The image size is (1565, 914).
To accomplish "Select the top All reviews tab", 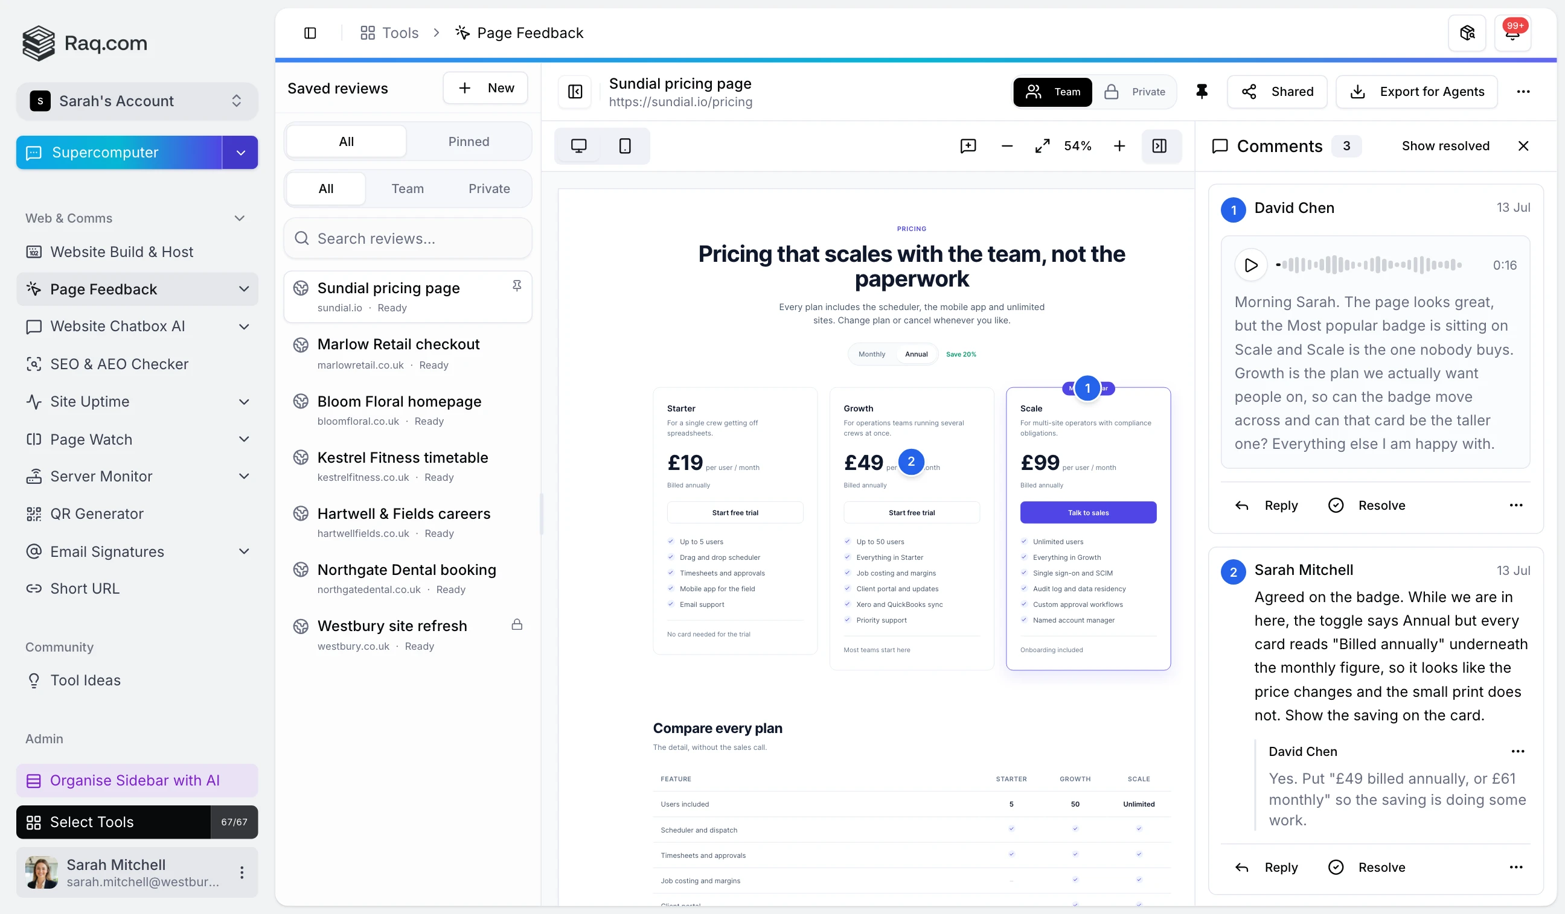I will click(x=346, y=142).
